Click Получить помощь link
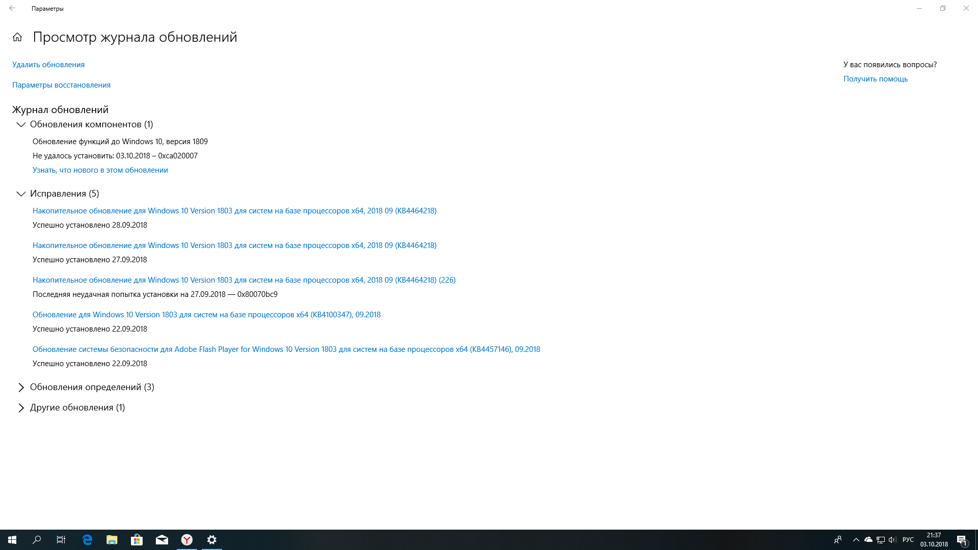Viewport: 978px width, 550px height. 875,79
